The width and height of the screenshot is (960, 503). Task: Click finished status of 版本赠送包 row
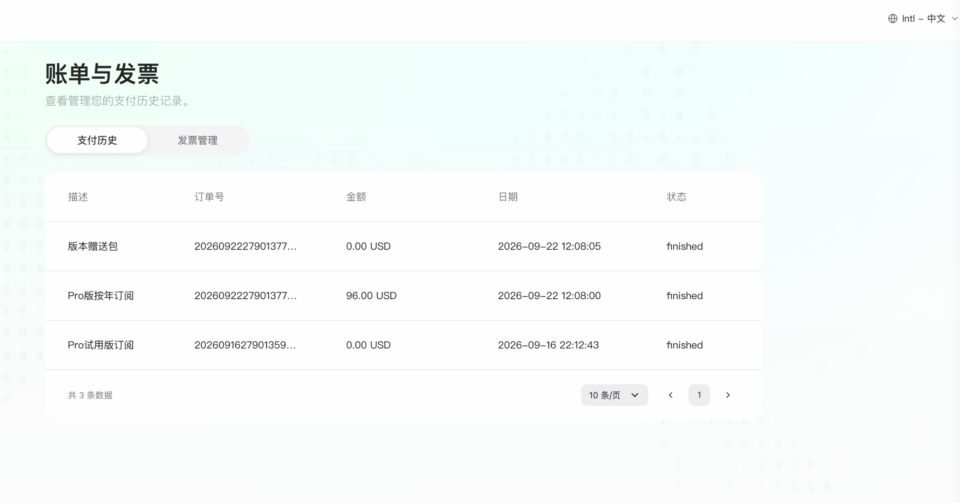click(x=685, y=246)
